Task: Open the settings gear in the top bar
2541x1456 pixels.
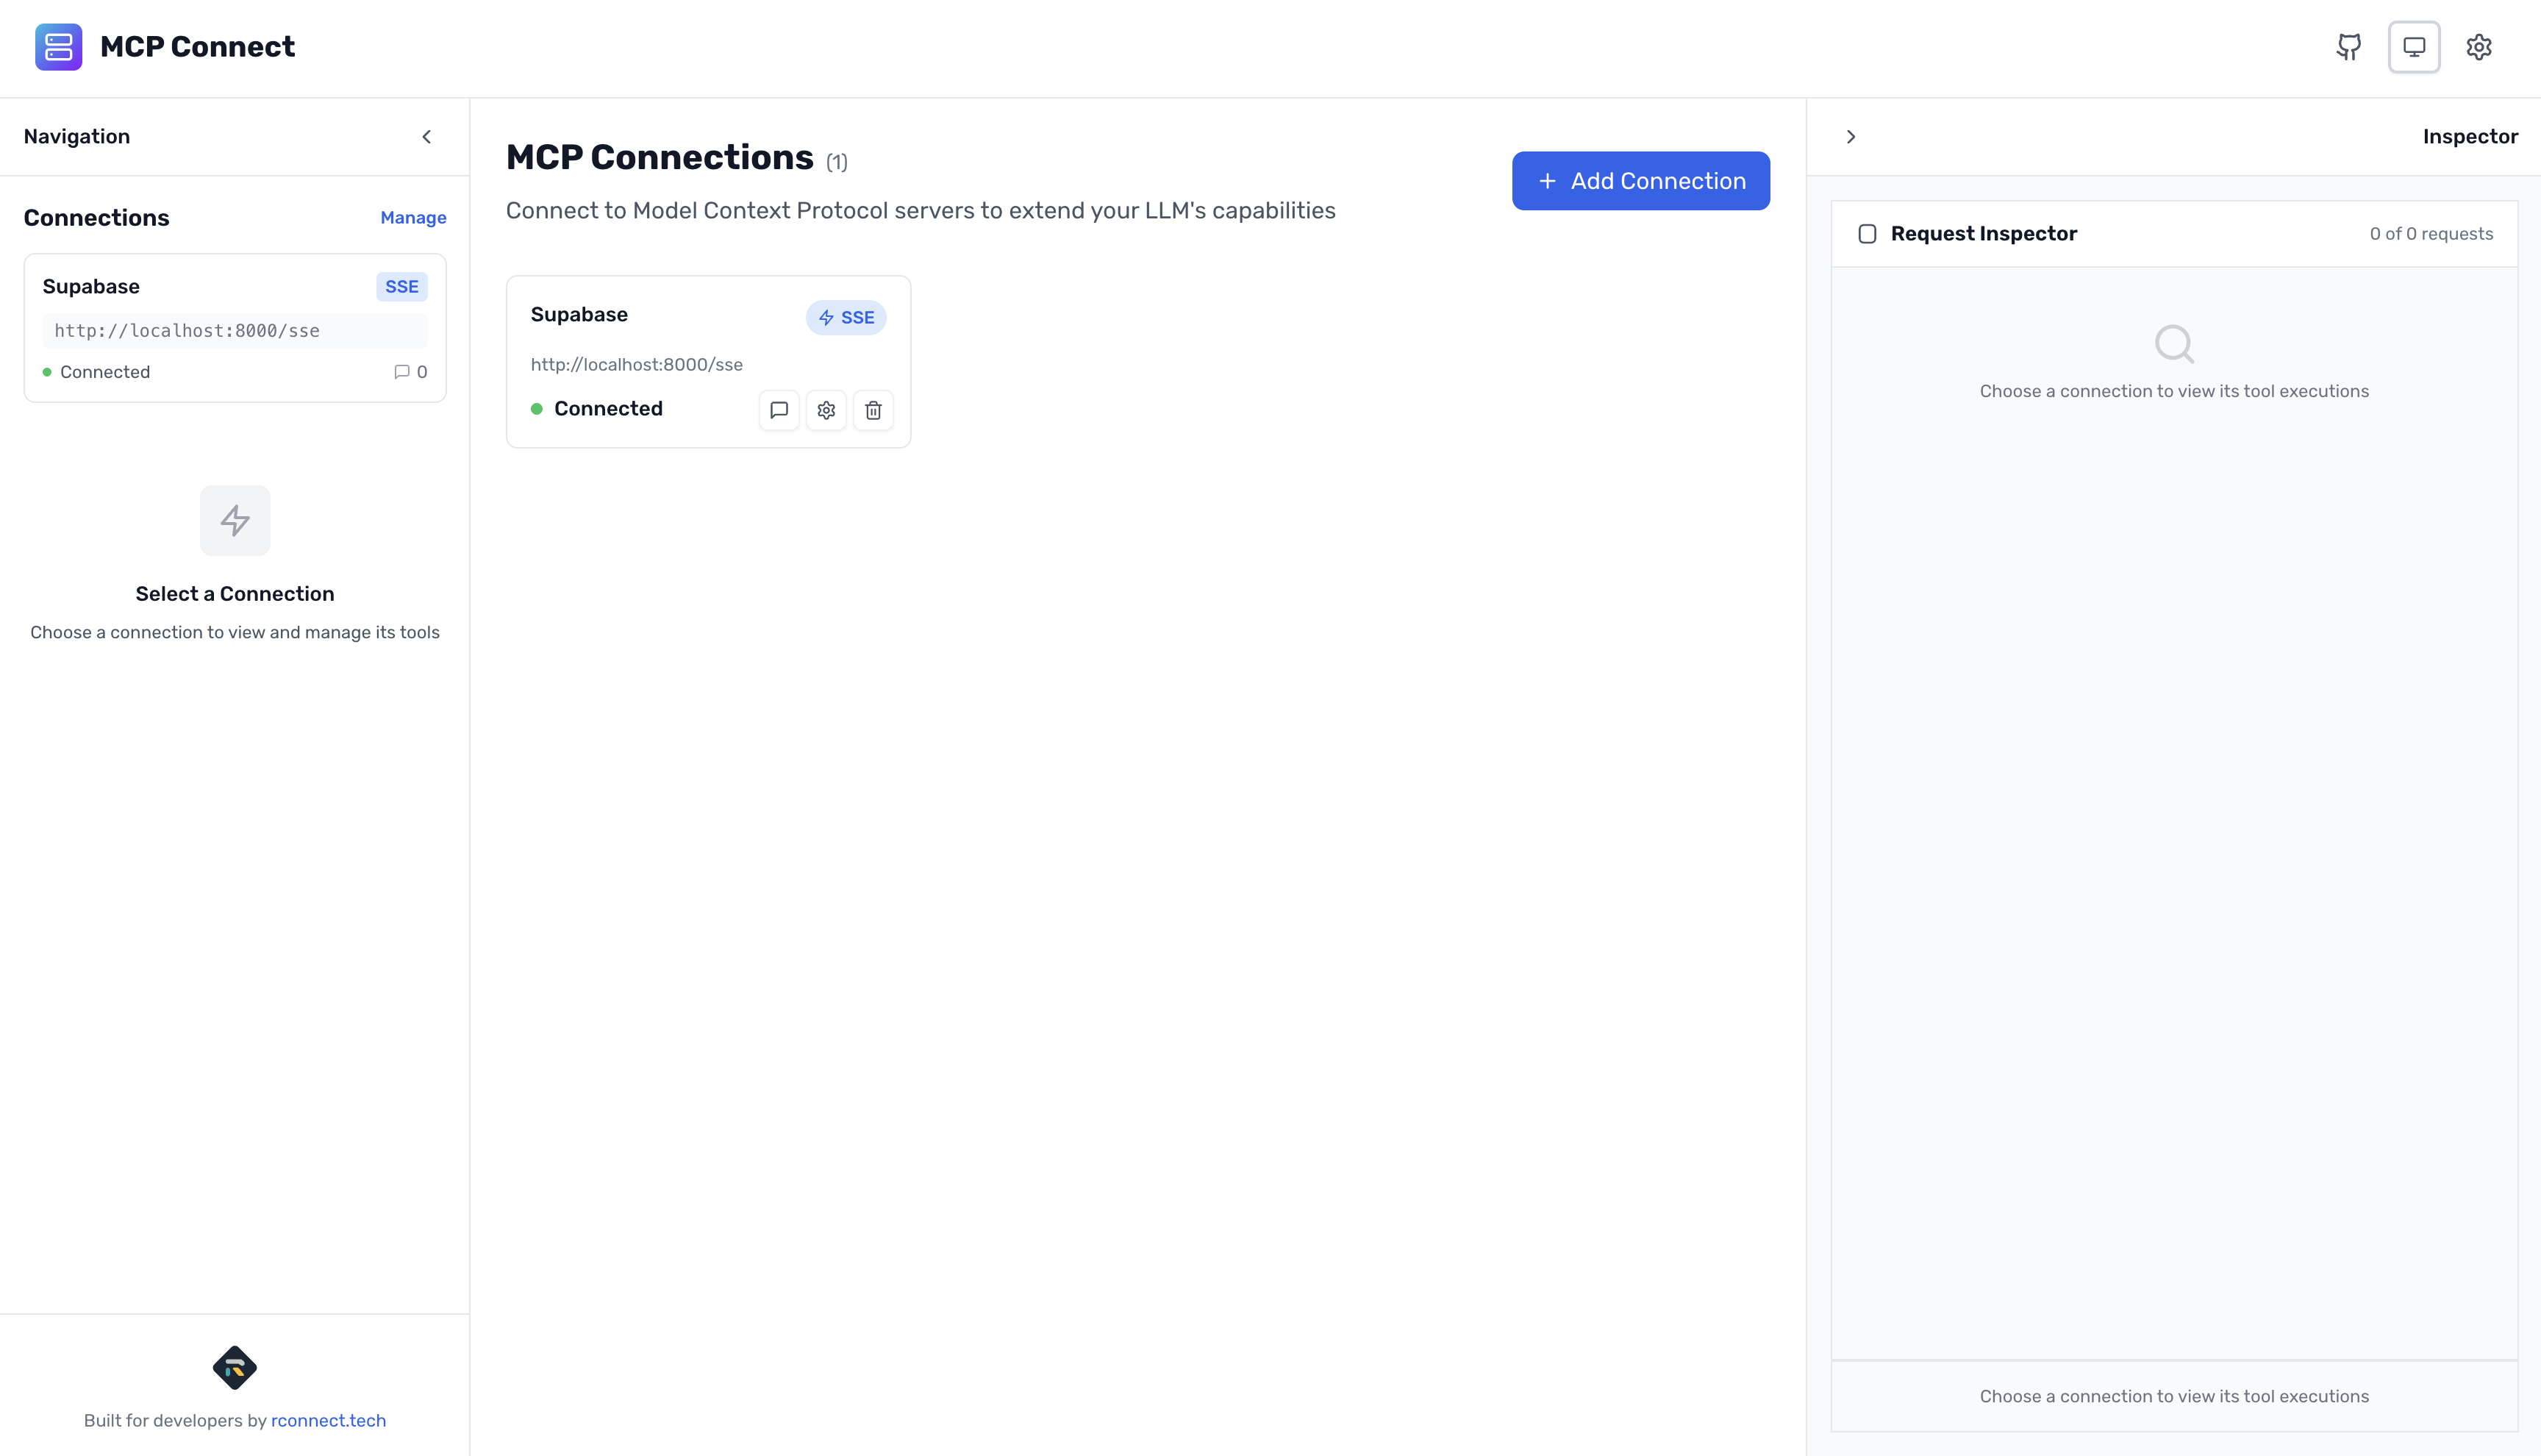Action: pyautogui.click(x=2480, y=46)
